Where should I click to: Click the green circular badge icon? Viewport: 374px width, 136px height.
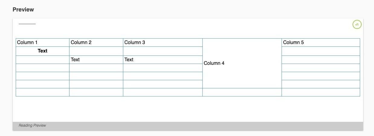tap(357, 24)
